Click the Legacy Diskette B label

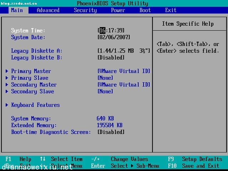[37, 58]
